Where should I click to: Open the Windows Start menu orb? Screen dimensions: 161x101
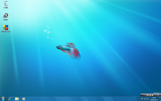coord(3,99)
